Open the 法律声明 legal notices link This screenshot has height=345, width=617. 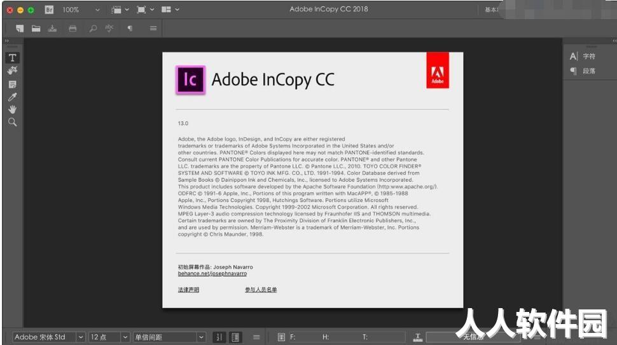click(x=188, y=290)
